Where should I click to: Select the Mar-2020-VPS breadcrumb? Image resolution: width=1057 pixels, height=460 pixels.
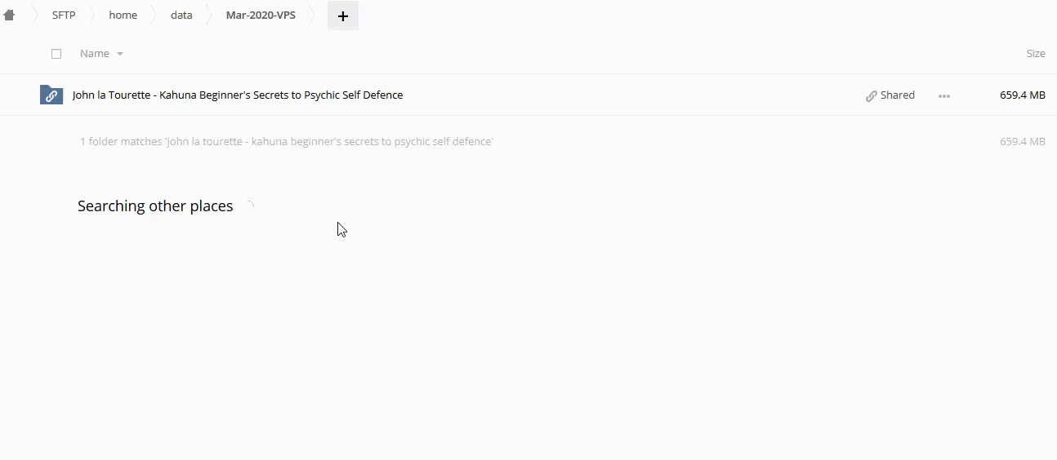click(261, 15)
